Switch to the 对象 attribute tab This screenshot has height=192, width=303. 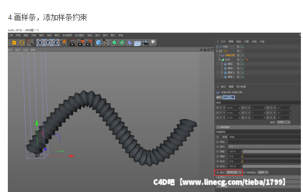coord(232,97)
